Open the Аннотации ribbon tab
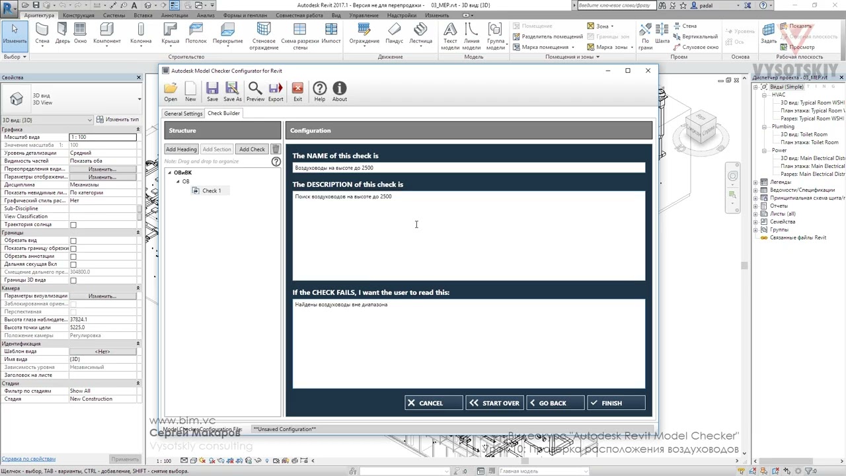Image resolution: width=846 pixels, height=476 pixels. 174,15
